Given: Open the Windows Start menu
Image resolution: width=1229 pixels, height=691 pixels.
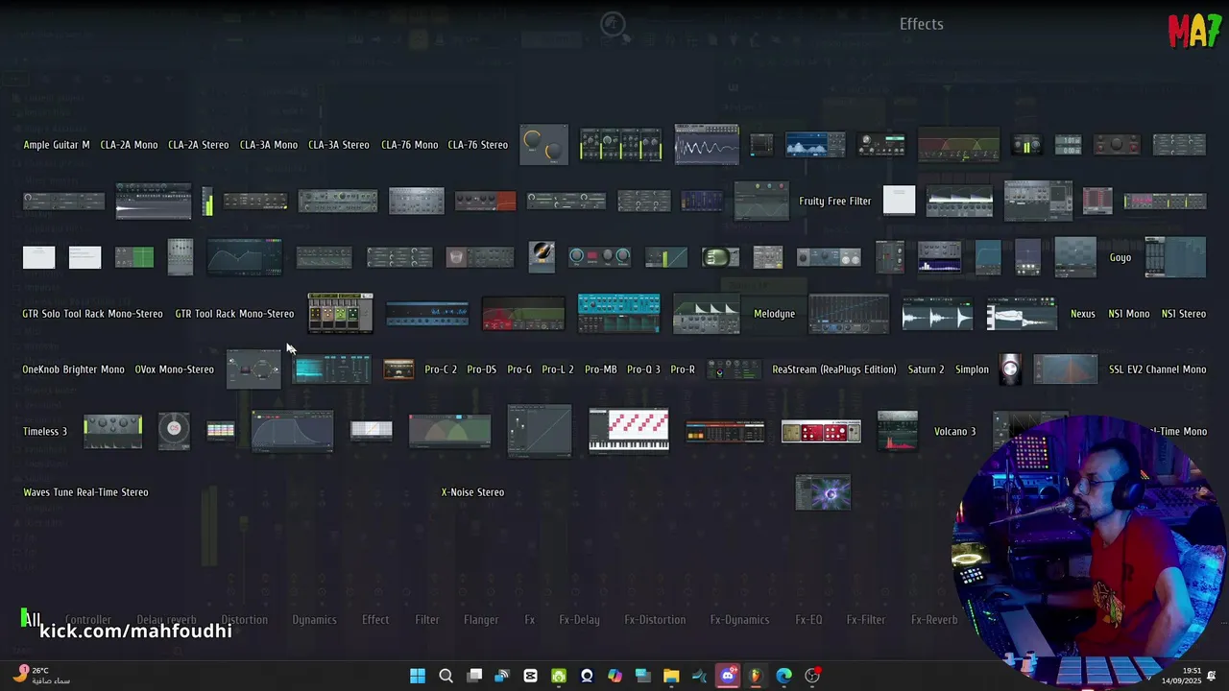Looking at the screenshot, I should (x=418, y=676).
